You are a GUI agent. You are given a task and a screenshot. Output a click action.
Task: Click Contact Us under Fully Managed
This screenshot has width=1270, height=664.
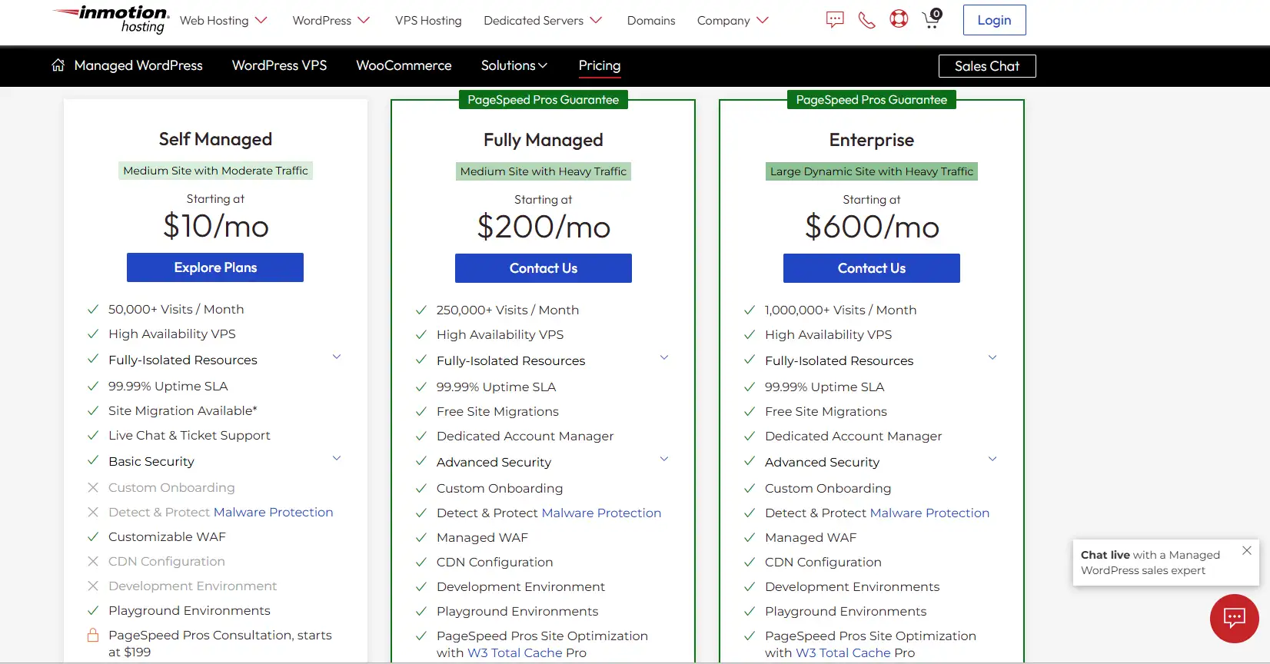[543, 268]
